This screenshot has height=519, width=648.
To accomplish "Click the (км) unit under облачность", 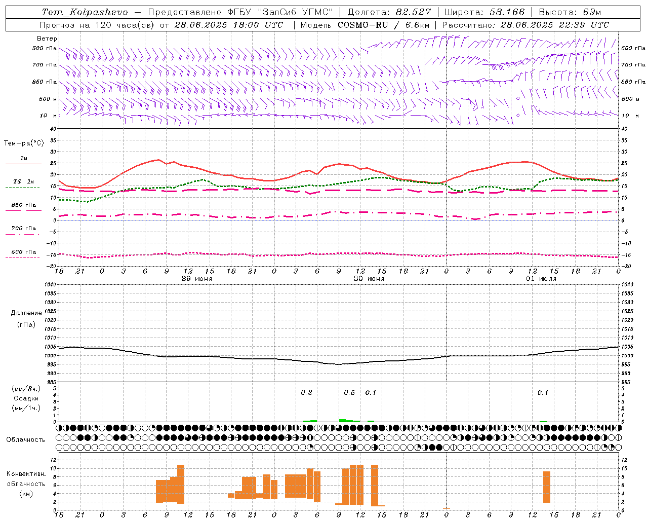I will (26, 494).
